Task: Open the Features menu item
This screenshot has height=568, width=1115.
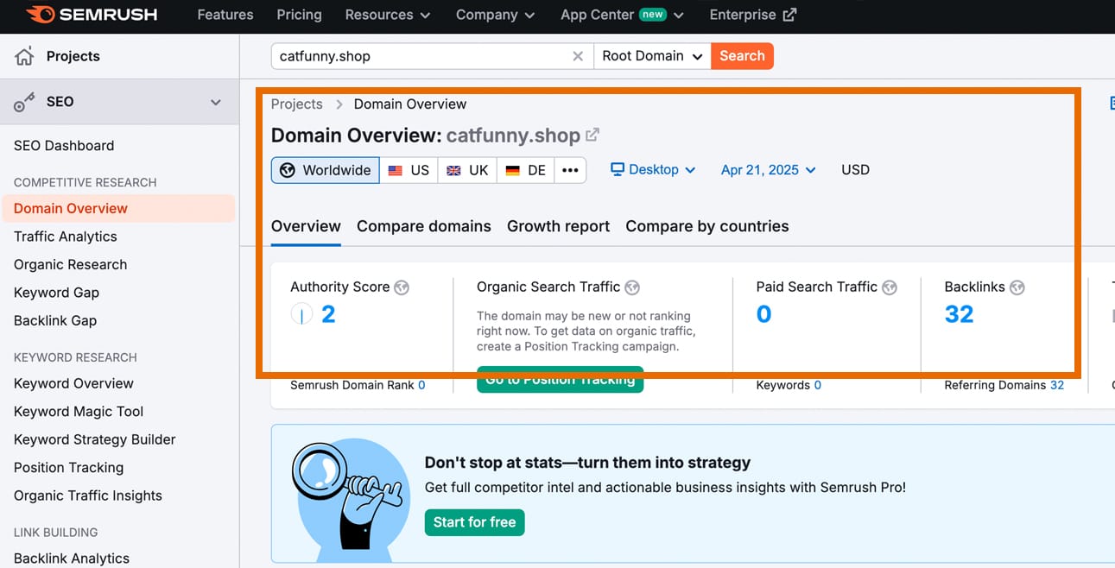Action: tap(225, 15)
